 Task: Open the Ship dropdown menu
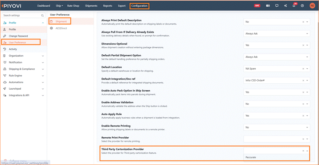59,6
